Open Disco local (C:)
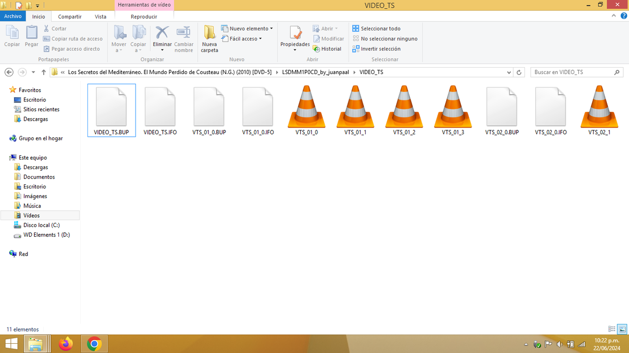The width and height of the screenshot is (629, 353). click(41, 225)
